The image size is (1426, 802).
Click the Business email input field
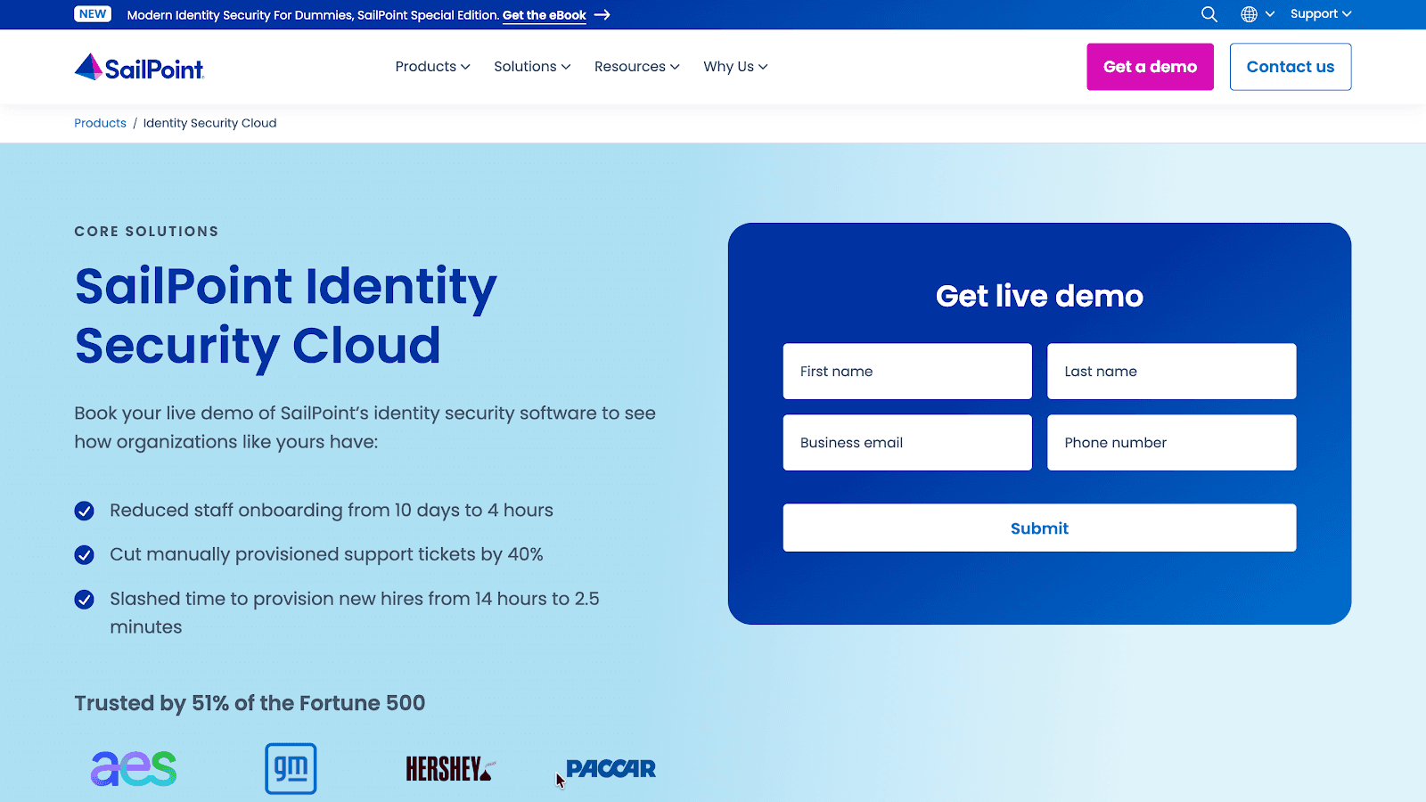tap(906, 442)
